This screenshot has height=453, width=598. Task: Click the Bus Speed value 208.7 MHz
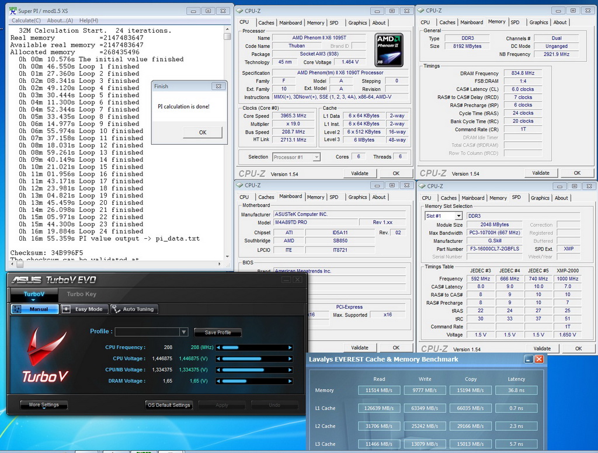coord(293,132)
